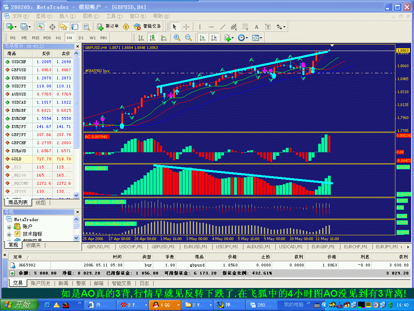
Task: Toggle Data Window crosshair-circle icon
Action: [x=52, y=27]
